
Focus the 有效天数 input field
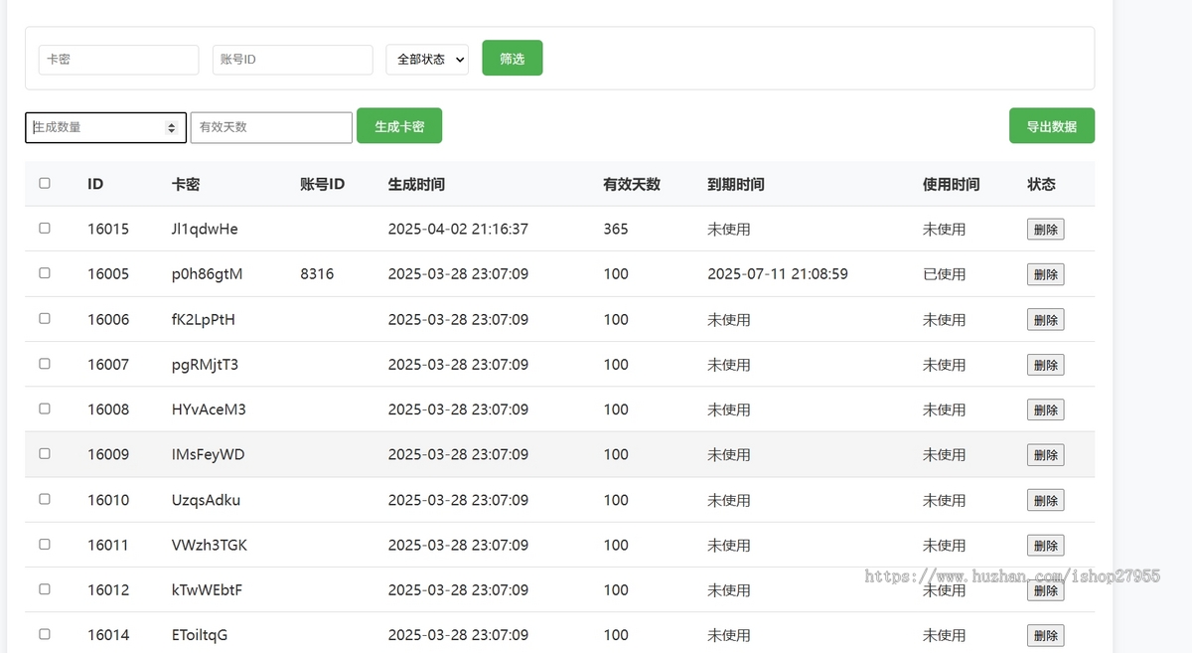tap(271, 127)
